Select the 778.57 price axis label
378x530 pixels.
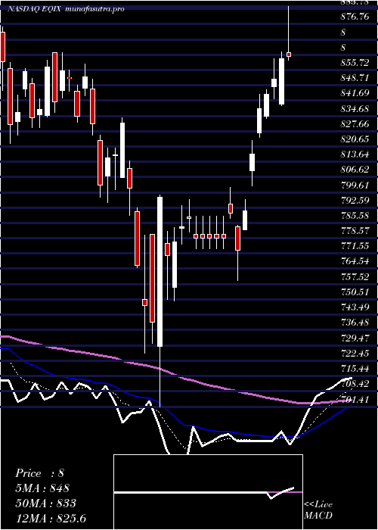[x=355, y=230]
